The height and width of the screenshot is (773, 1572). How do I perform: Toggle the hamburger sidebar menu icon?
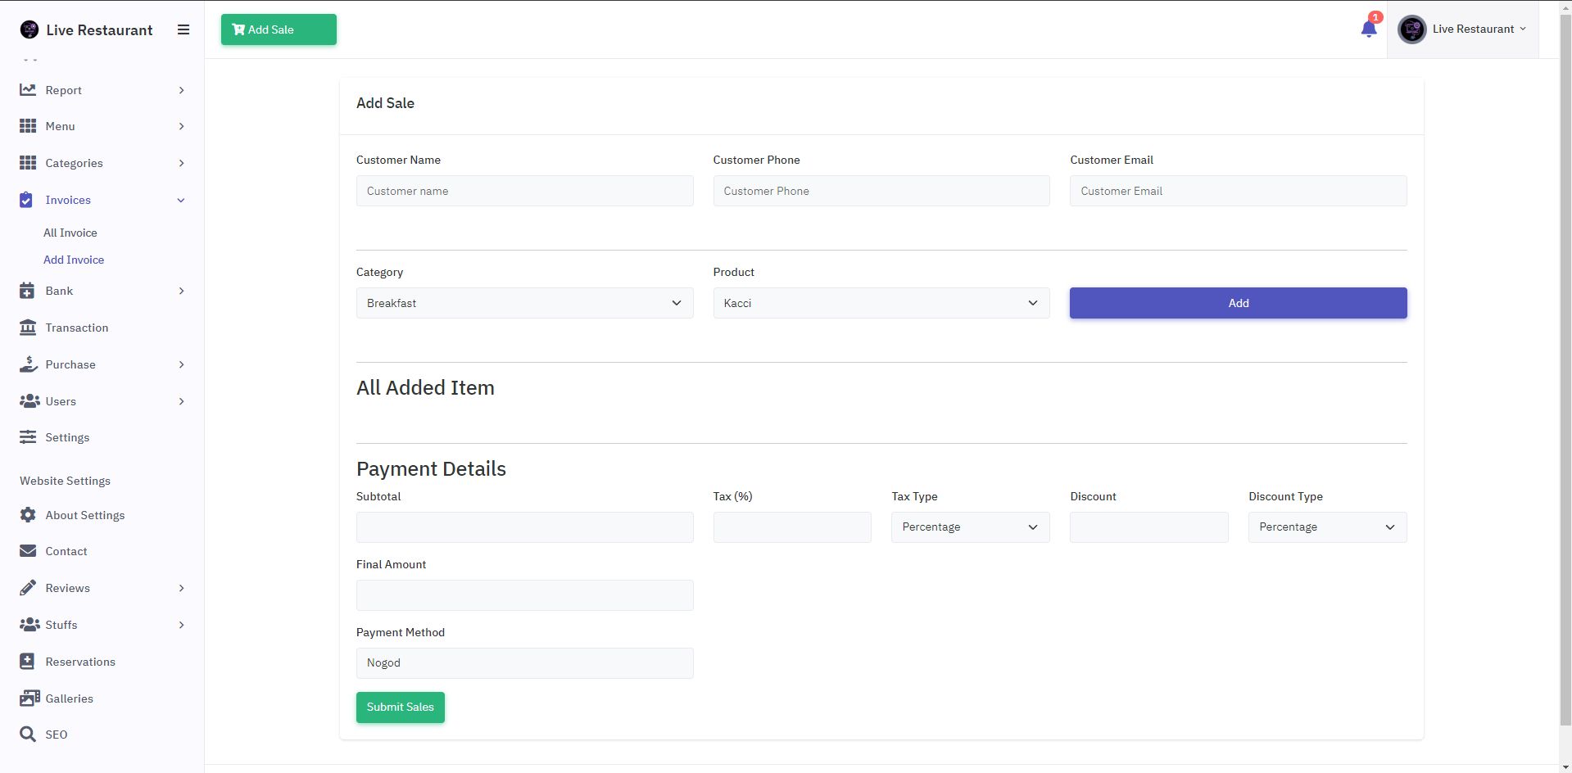pos(183,29)
